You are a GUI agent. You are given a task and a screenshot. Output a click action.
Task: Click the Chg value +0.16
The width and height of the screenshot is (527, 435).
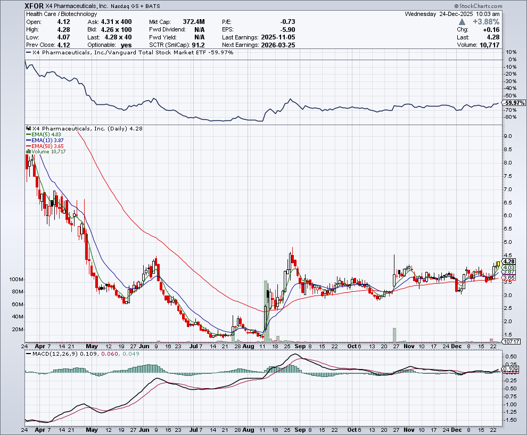[x=491, y=30]
